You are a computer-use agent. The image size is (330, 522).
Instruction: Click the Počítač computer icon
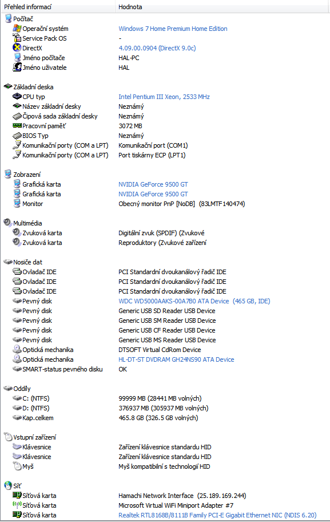[8, 19]
